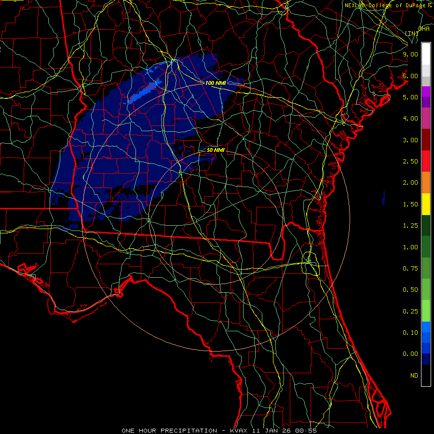Click the 4.00 legend value
This screenshot has width=434, height=434.
tap(410, 119)
